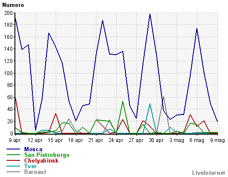Click the Numero axis title
The width and height of the screenshot is (228, 177).
tap(13, 5)
